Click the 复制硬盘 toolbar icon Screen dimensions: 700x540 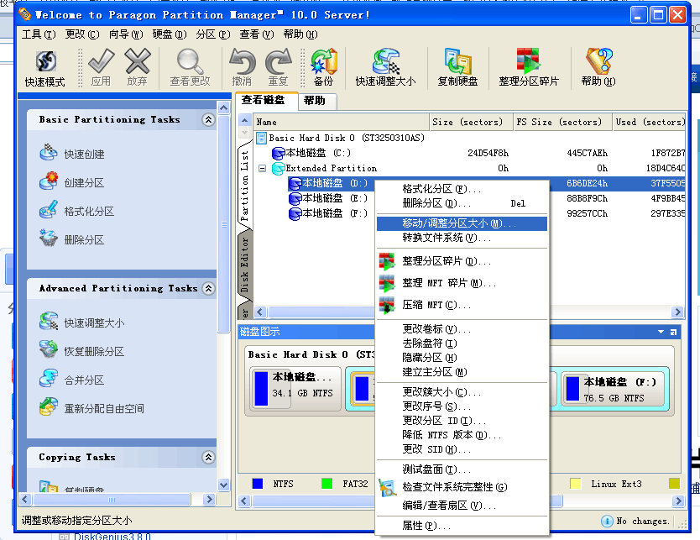tap(457, 61)
